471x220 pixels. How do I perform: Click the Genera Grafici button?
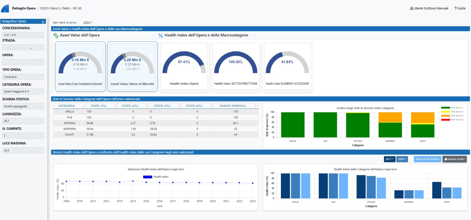(455, 159)
